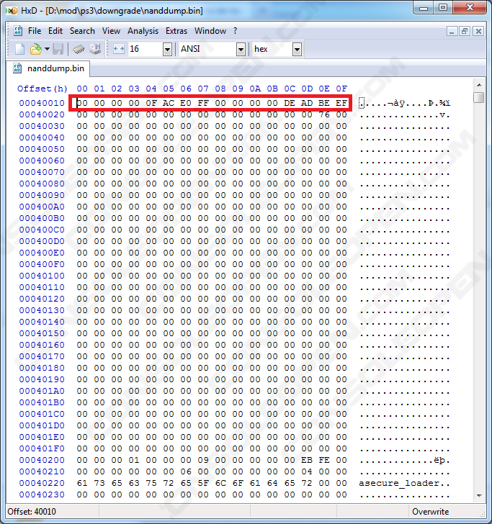Open the bytes per row dropdown showing 16
Viewport: 492px width, 524px height.
coord(167,49)
